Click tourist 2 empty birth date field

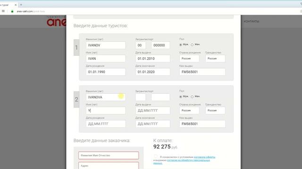click(106, 124)
